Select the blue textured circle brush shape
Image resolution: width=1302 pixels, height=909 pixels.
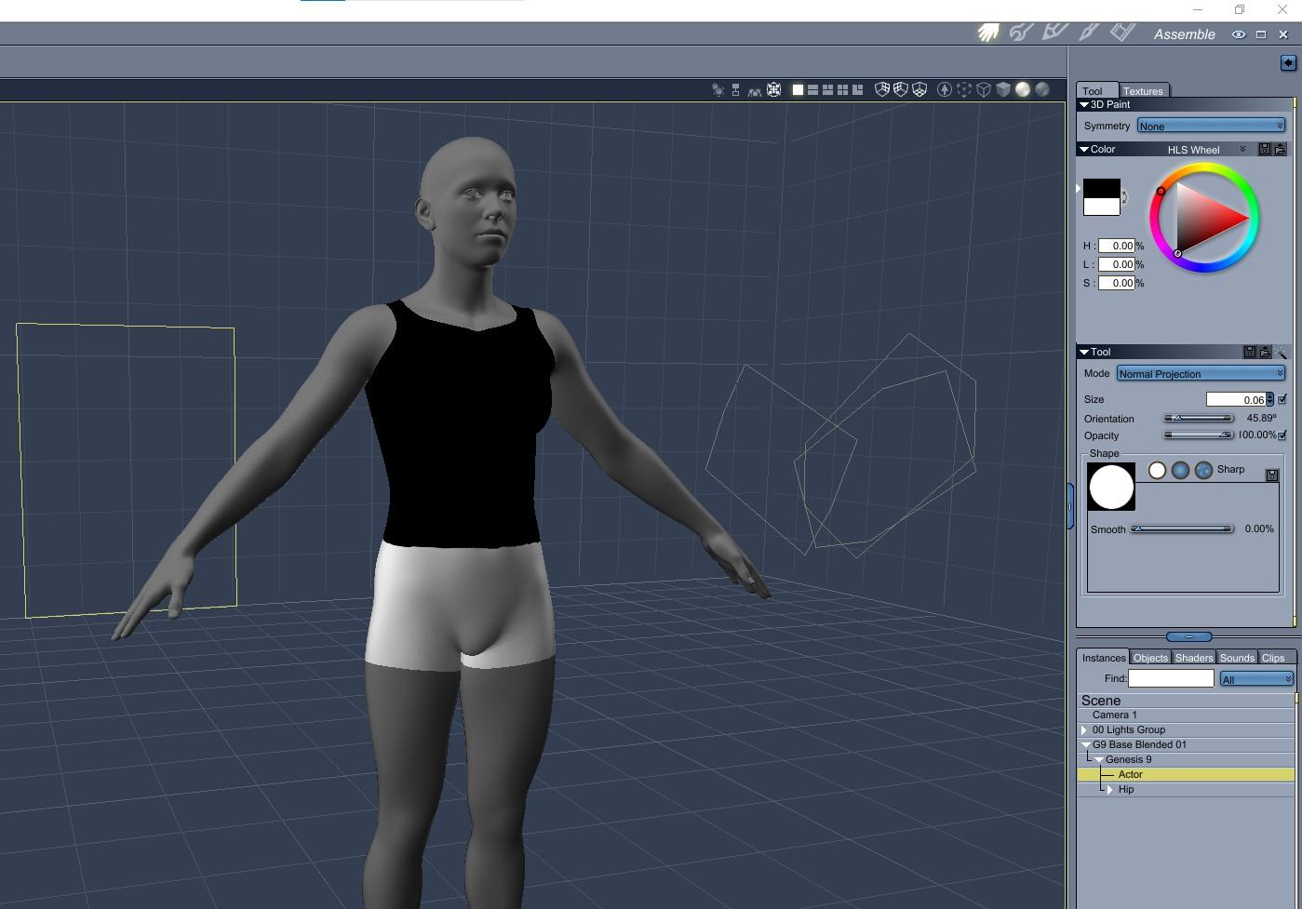(x=1203, y=470)
